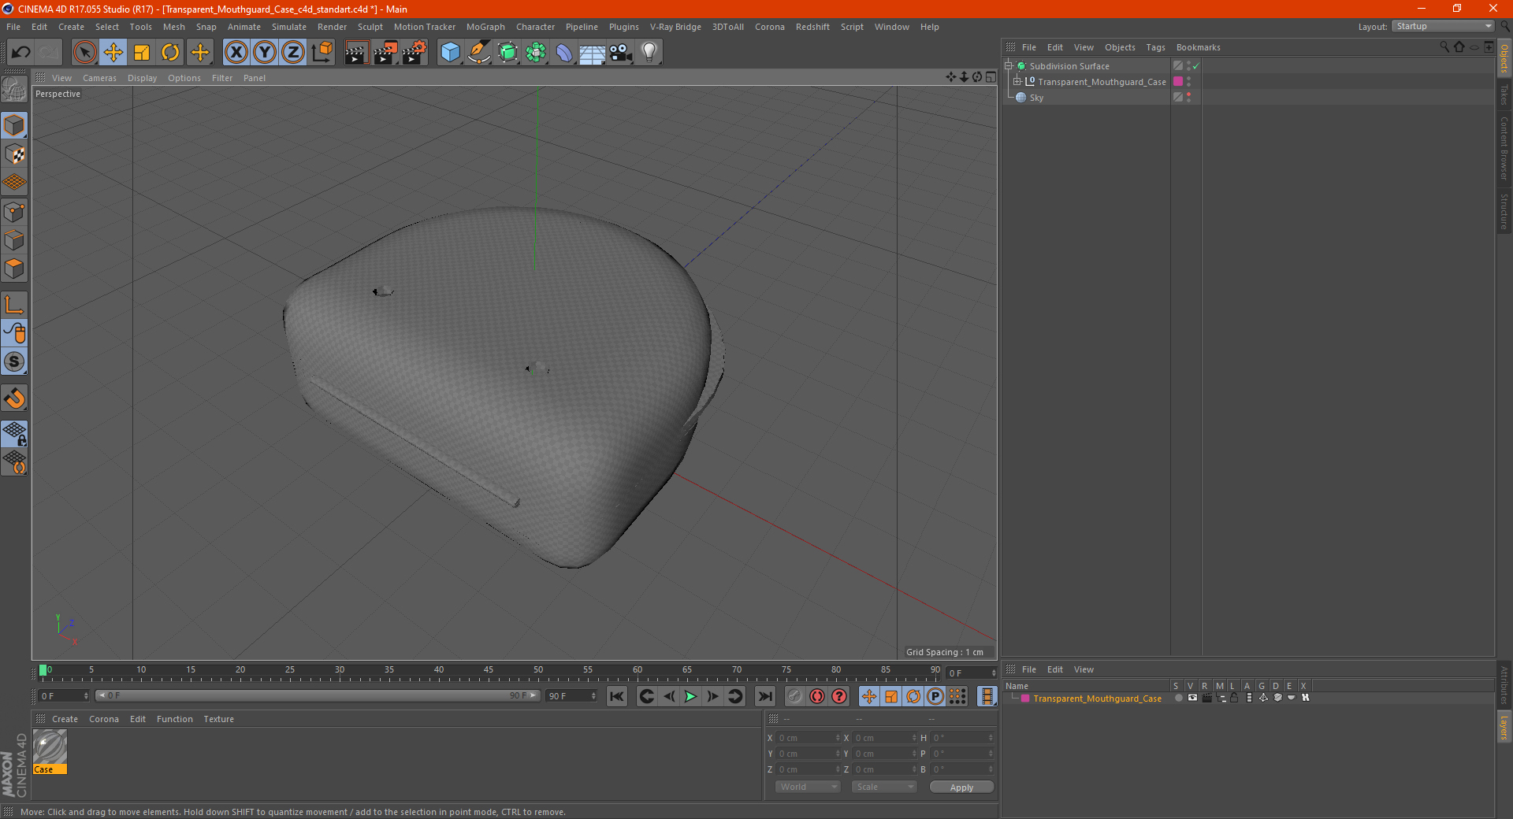The image size is (1513, 819).
Task: Toggle Z axis lock
Action: 293,53
